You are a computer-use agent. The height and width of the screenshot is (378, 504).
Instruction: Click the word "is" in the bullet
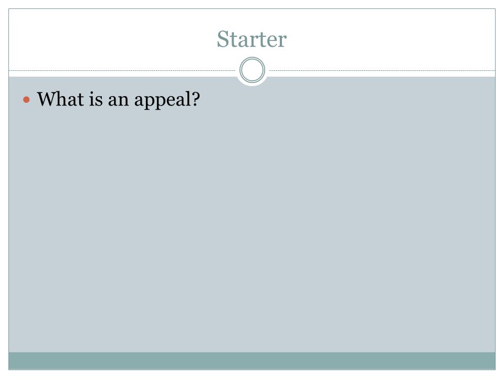pos(96,98)
